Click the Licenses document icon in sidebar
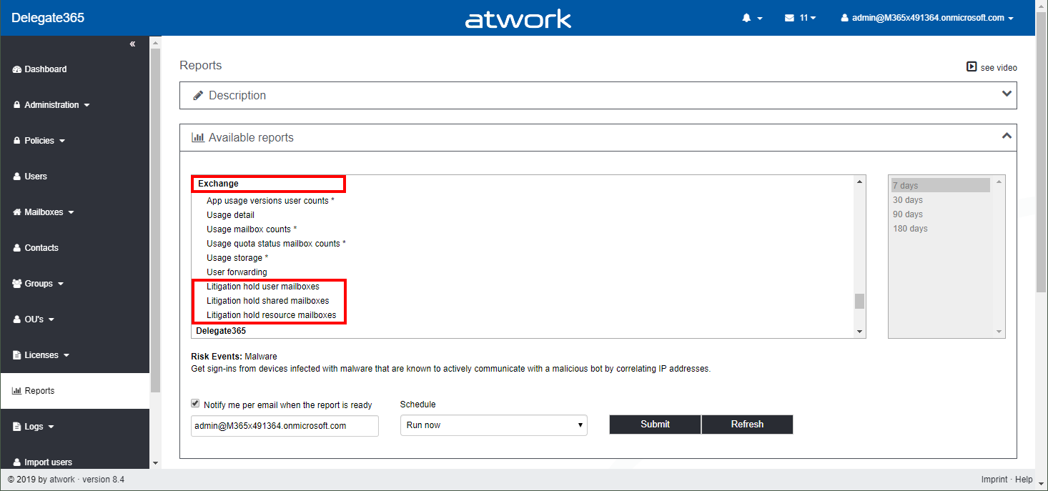Image resolution: width=1048 pixels, height=491 pixels. [18, 355]
